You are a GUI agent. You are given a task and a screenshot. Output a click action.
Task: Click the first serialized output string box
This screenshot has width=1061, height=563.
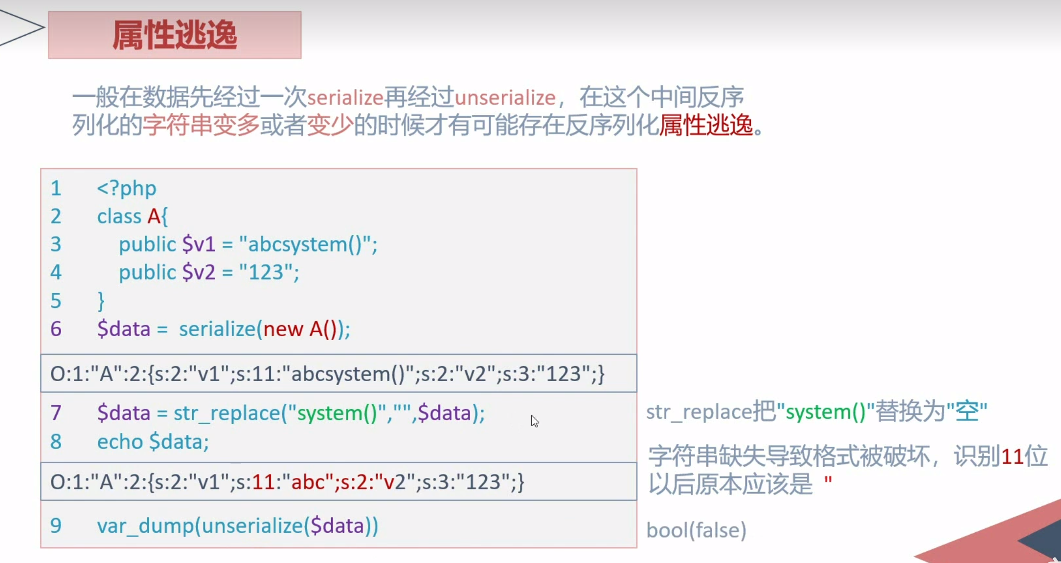click(327, 374)
